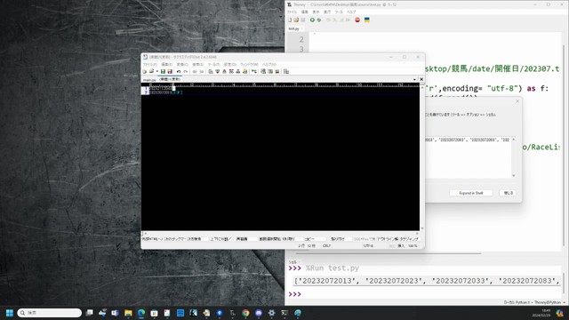Open ウィンドウ(W) menu in Sakura Editor
This screenshot has width=569, height=320.
[x=249, y=64]
